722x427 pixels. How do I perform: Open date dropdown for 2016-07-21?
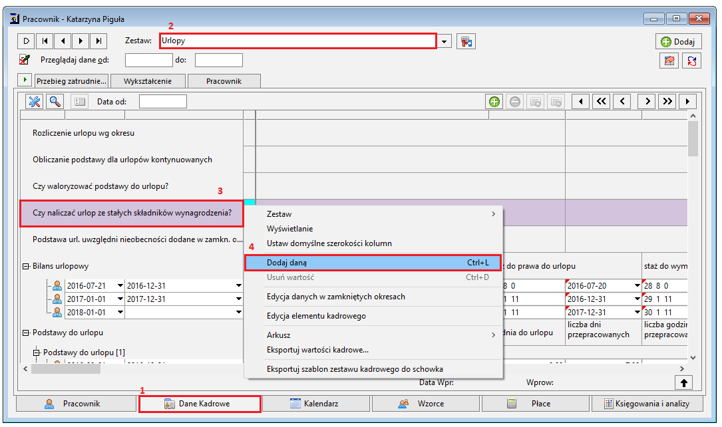pos(120,286)
